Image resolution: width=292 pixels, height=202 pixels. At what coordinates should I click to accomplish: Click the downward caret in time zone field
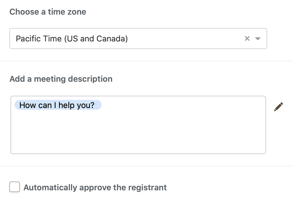tap(258, 39)
